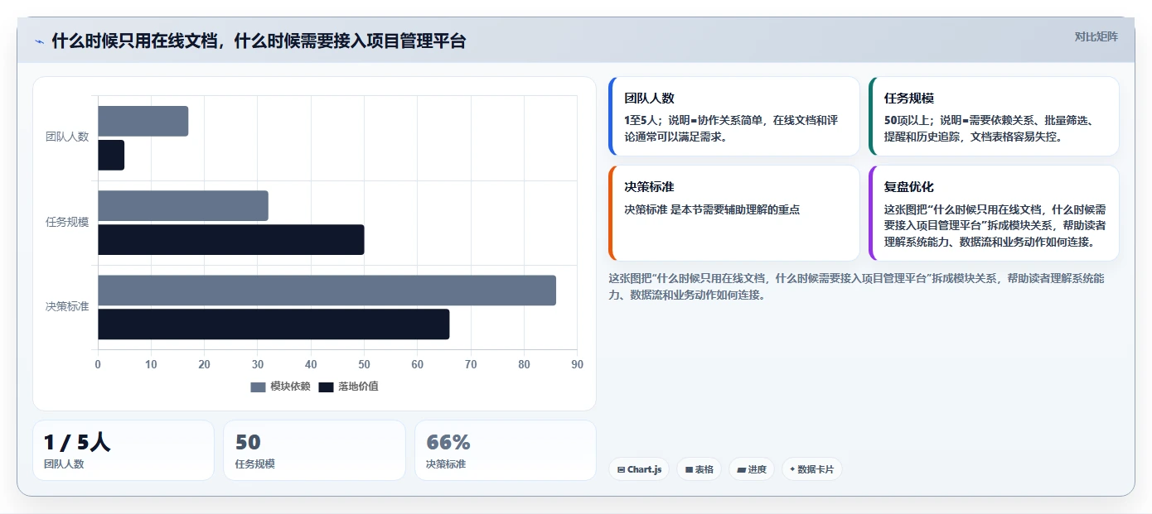This screenshot has height=514, width=1152.
Task: Click the Chart.js tag chip
Action: [639, 469]
